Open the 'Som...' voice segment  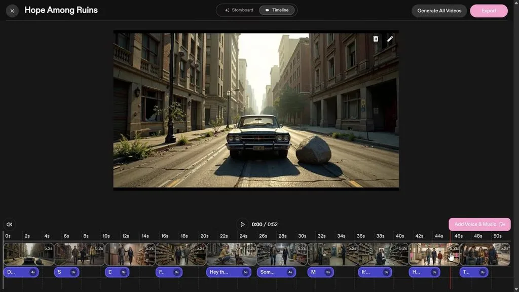point(276,272)
